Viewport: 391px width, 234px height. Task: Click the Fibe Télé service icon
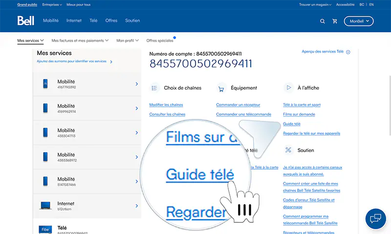click(45, 230)
